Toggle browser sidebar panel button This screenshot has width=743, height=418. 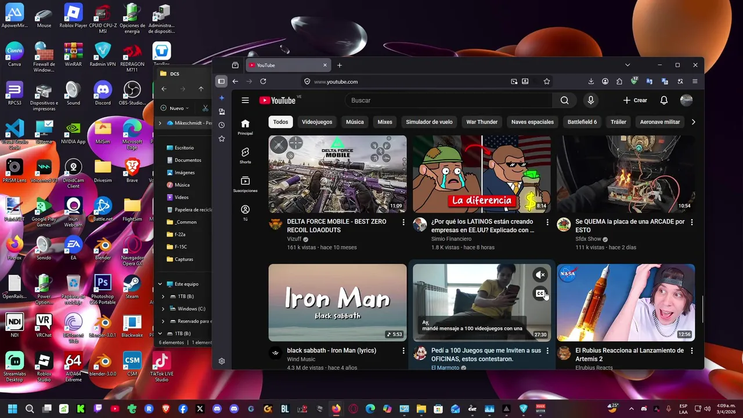click(x=221, y=81)
